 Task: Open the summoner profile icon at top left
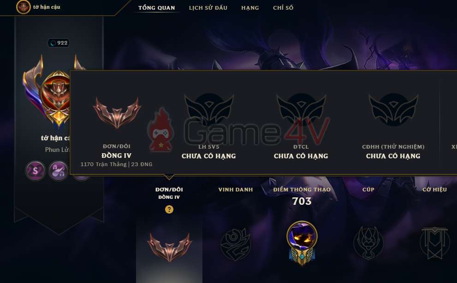tap(24, 7)
